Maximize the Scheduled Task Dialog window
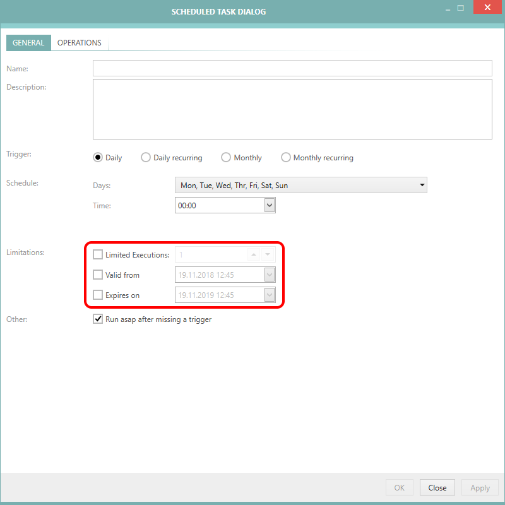 click(x=461, y=9)
